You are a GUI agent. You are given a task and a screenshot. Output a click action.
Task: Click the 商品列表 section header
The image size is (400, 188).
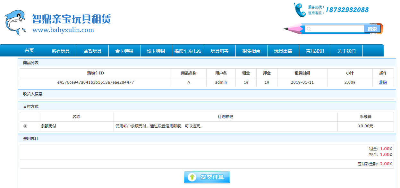click(x=31, y=63)
